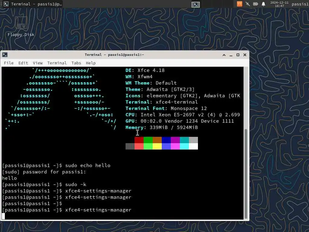Open the File menu in Terminal
Viewport: 309px width, 232px height.
click(9, 63)
